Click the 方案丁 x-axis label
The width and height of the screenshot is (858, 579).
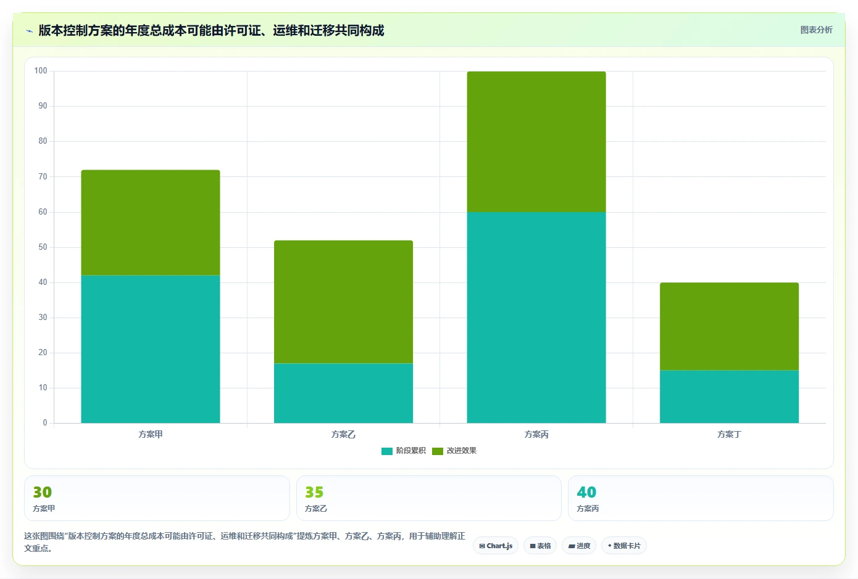pyautogui.click(x=729, y=435)
